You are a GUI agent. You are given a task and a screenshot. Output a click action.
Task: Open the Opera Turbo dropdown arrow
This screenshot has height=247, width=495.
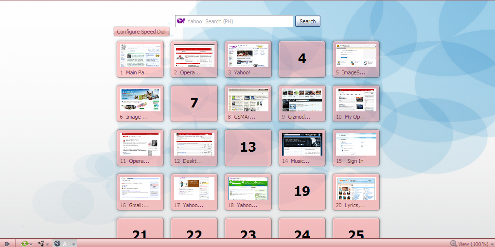73,244
